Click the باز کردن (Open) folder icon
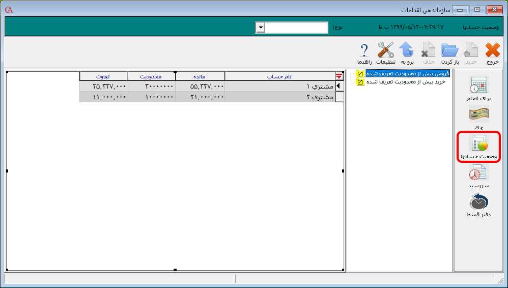The image size is (508, 288). (x=449, y=52)
